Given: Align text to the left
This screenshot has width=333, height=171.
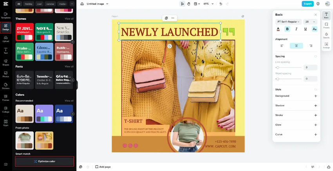Looking at the screenshot, I should (282, 46).
